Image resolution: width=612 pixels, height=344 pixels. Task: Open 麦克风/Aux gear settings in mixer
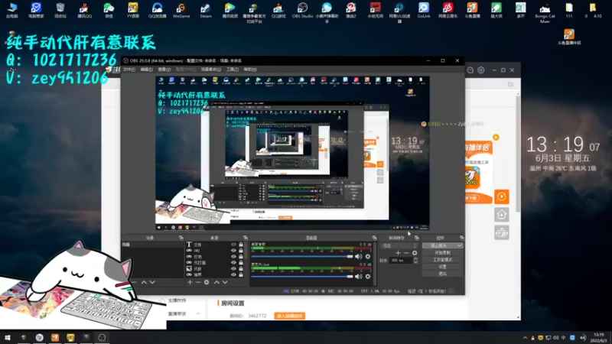pyautogui.click(x=368, y=277)
